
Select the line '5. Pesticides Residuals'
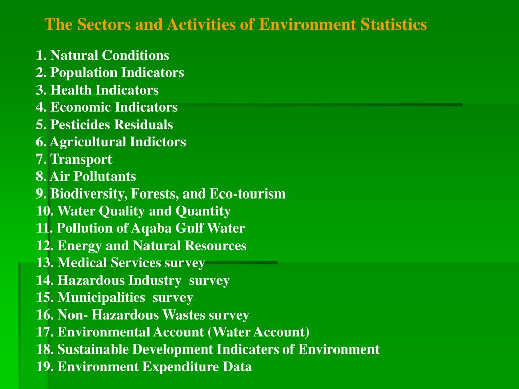pos(104,125)
